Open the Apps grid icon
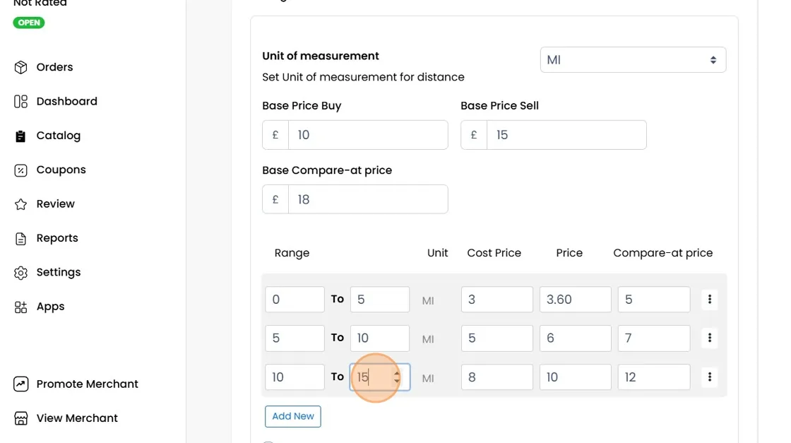 (20, 307)
